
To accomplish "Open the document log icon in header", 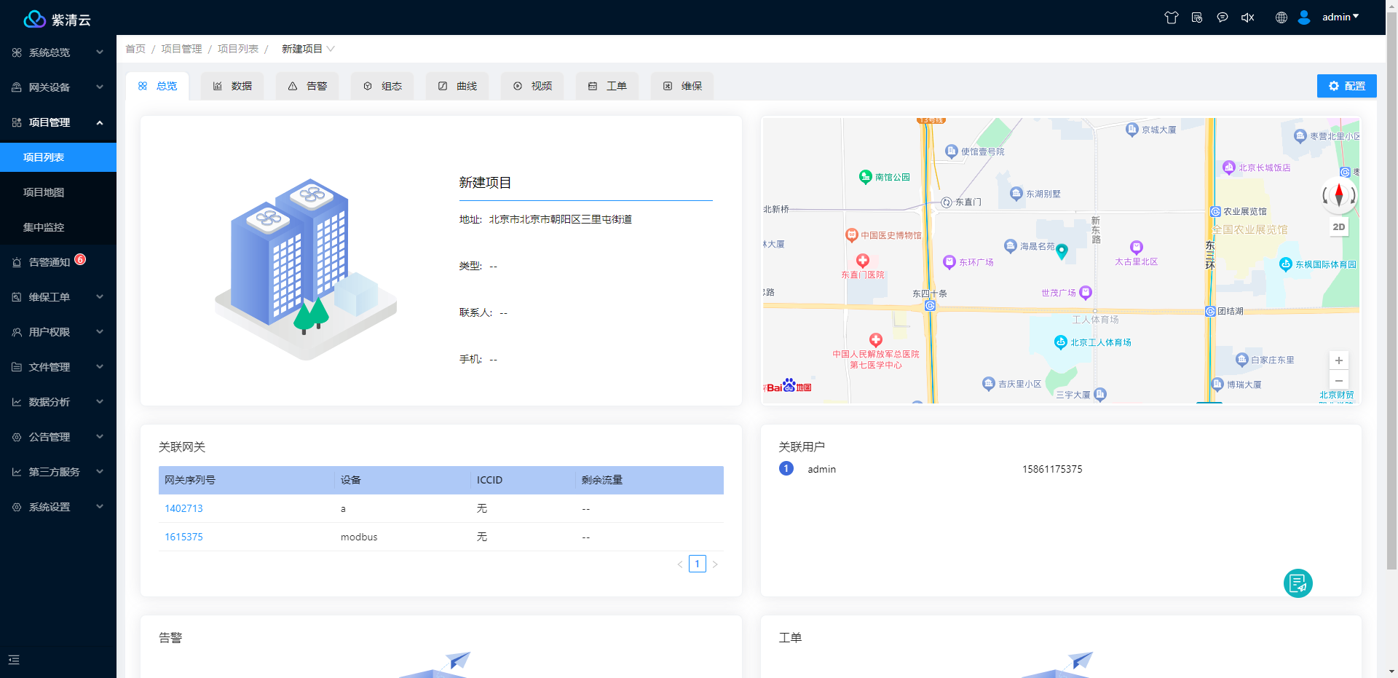I will click(1197, 17).
